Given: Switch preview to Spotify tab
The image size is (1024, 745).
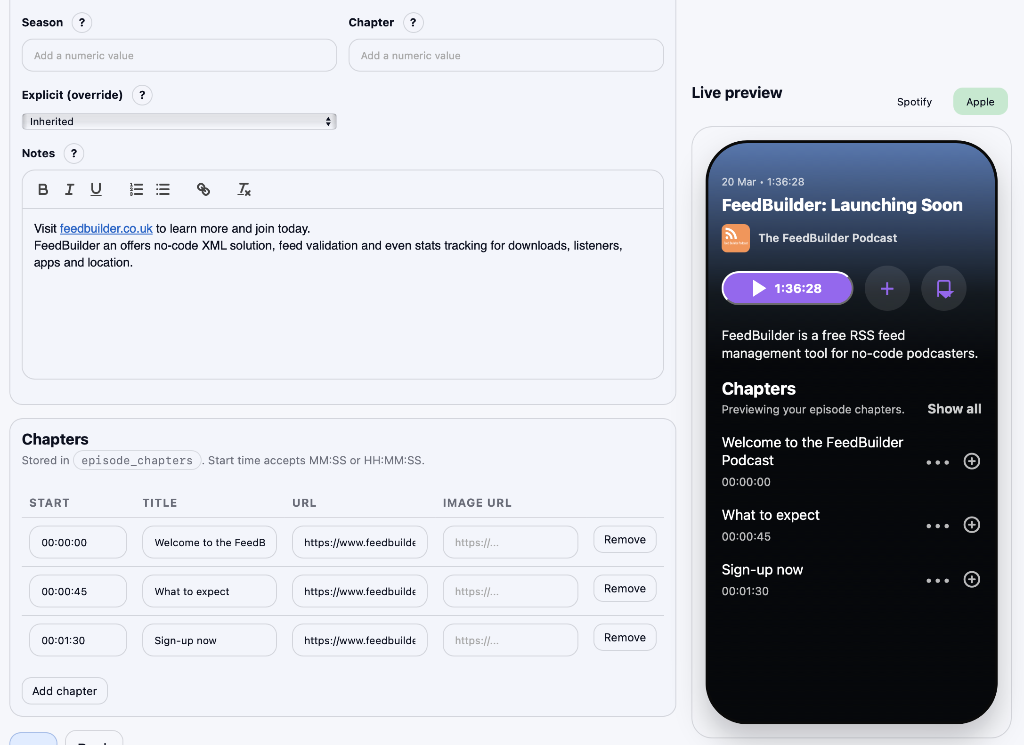Looking at the screenshot, I should click(914, 102).
